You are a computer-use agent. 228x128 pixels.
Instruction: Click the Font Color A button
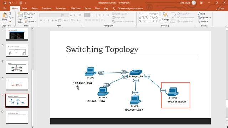pyautogui.click(x=78, y=20)
